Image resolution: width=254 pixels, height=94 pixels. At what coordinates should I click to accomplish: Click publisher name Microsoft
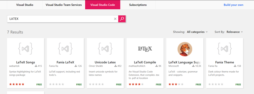tap(174, 66)
